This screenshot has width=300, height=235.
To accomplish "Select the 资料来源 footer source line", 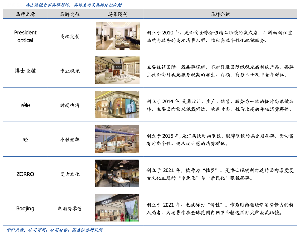I will (55, 230).
